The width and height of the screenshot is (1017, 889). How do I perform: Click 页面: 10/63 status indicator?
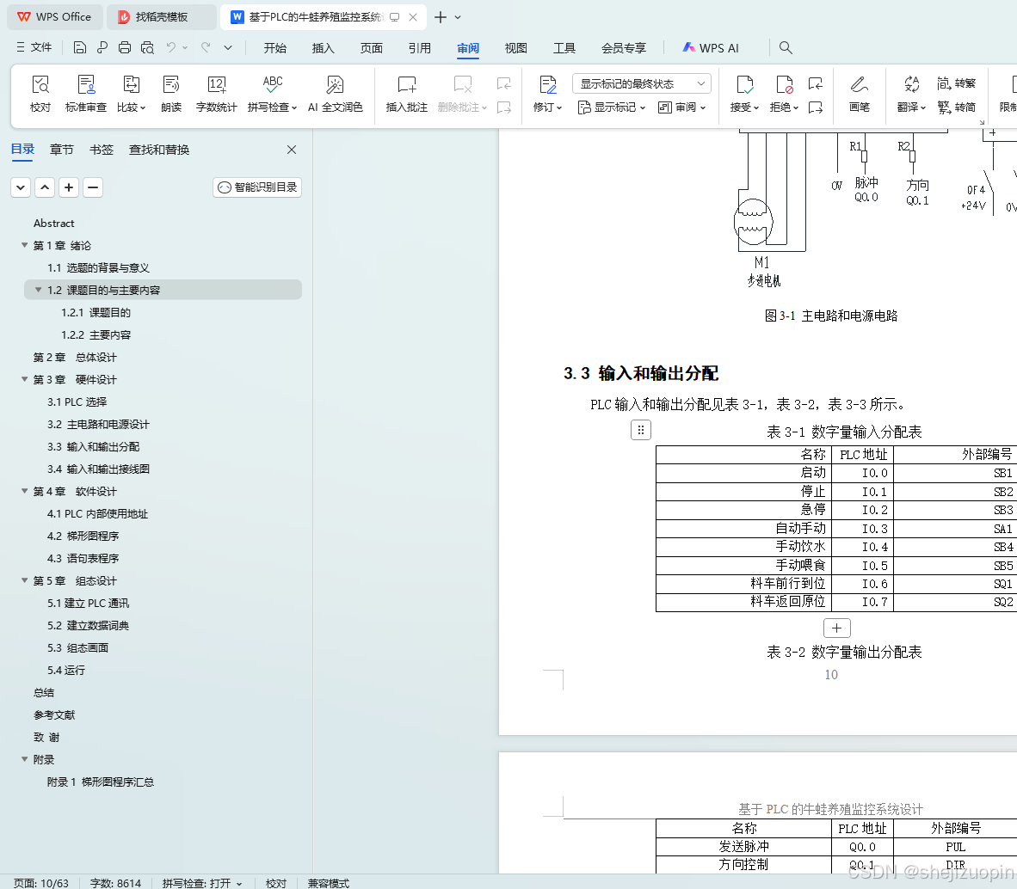(40, 883)
